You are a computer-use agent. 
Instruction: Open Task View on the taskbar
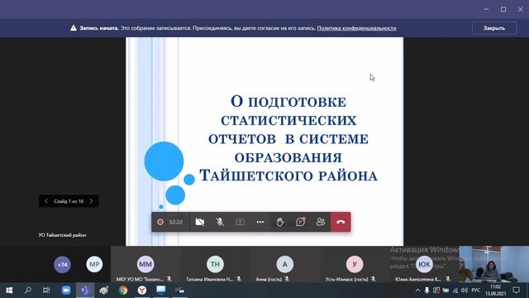46,291
